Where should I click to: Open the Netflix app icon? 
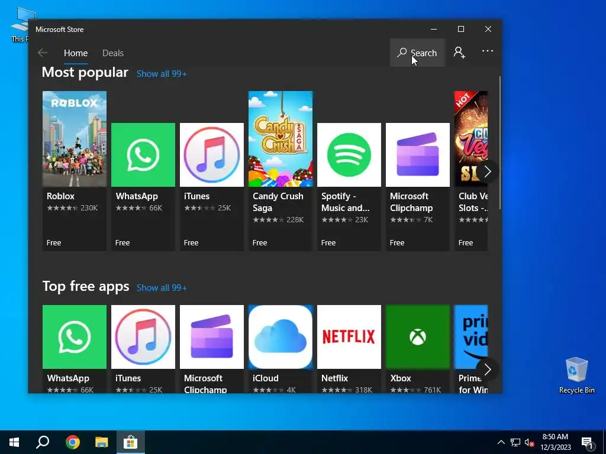349,337
